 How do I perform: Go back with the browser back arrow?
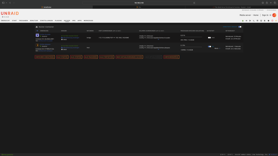(10, 3)
